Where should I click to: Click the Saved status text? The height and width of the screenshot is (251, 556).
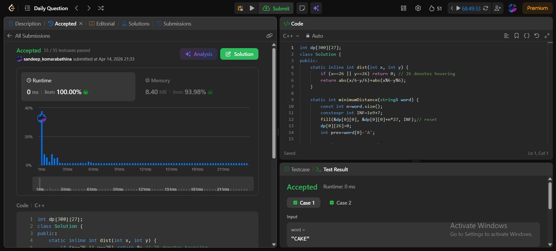[x=290, y=153]
